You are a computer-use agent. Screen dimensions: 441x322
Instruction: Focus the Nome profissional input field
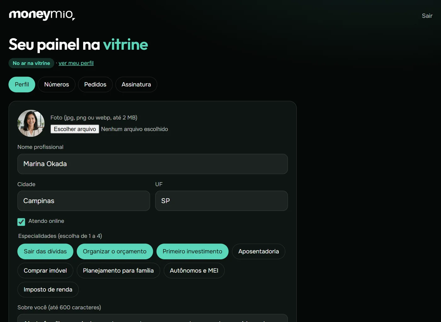(x=152, y=164)
